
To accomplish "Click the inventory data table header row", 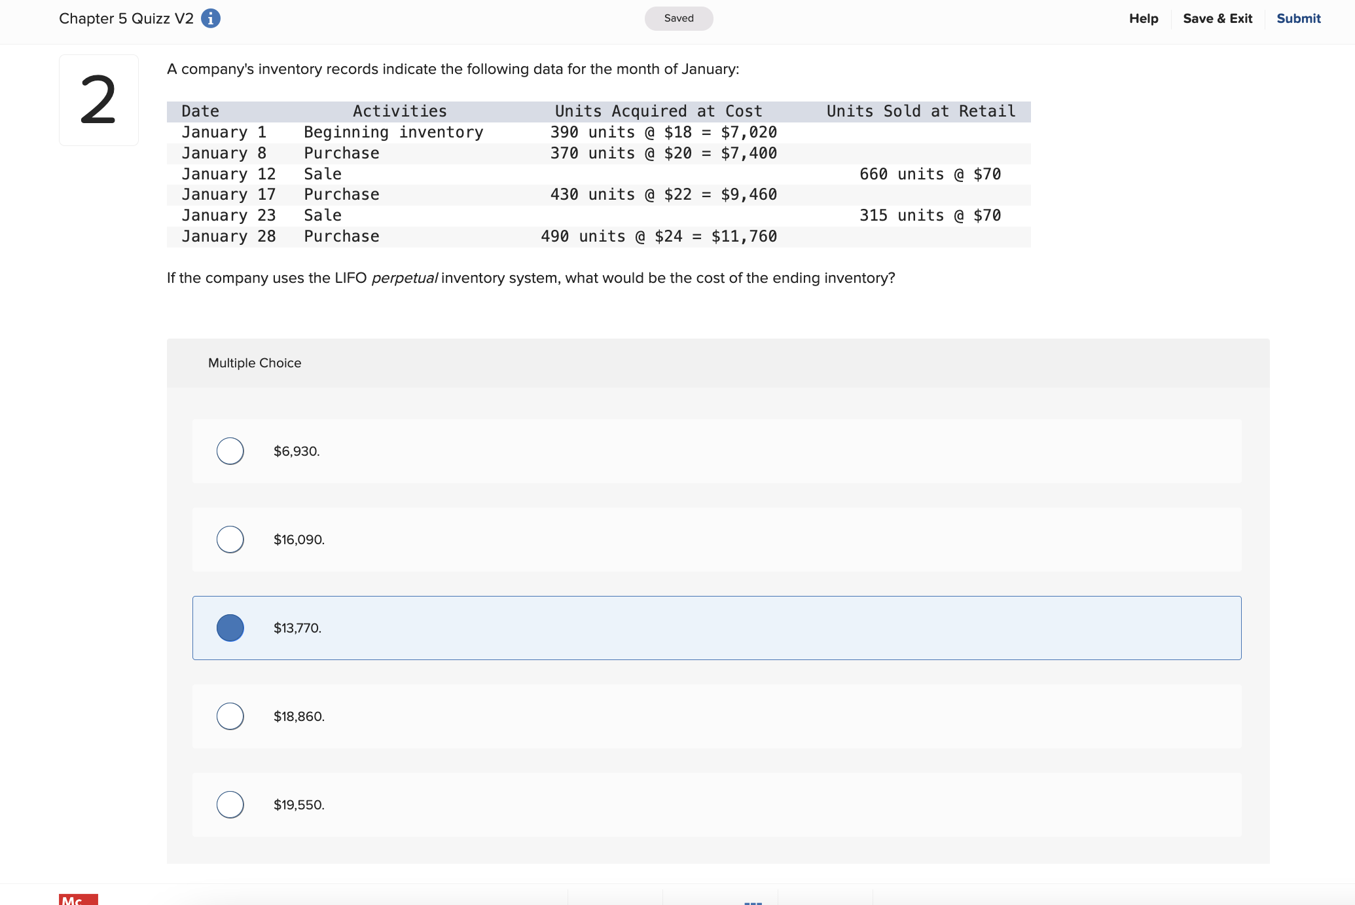I will point(598,111).
